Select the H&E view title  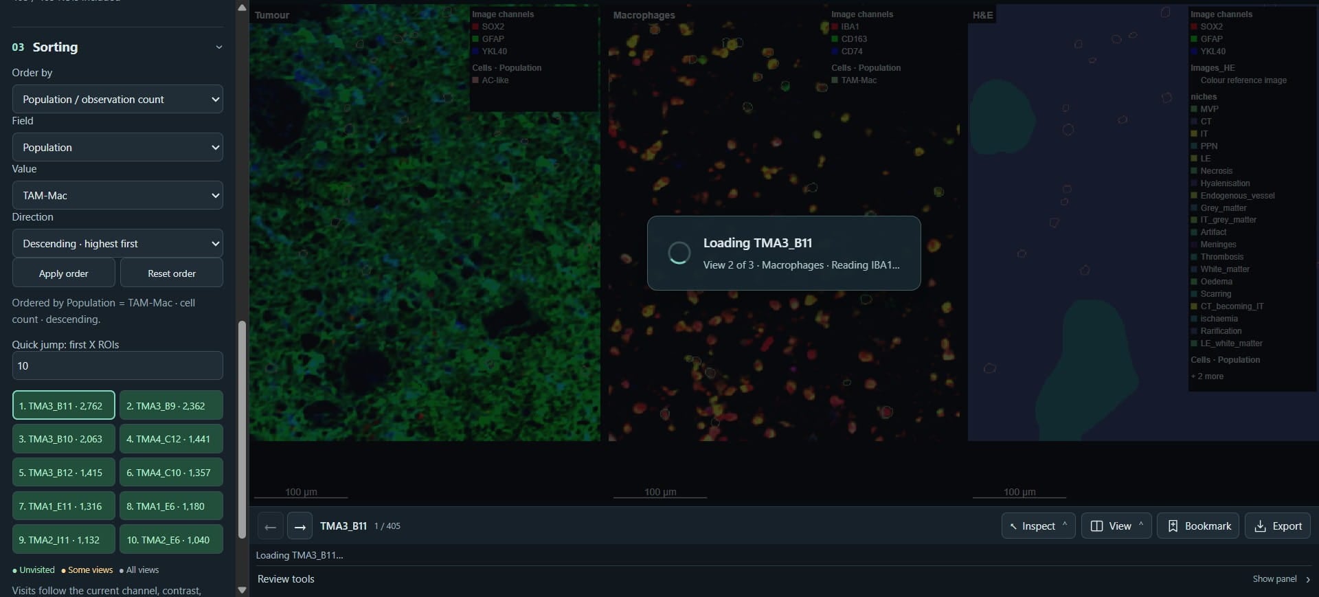(x=983, y=15)
